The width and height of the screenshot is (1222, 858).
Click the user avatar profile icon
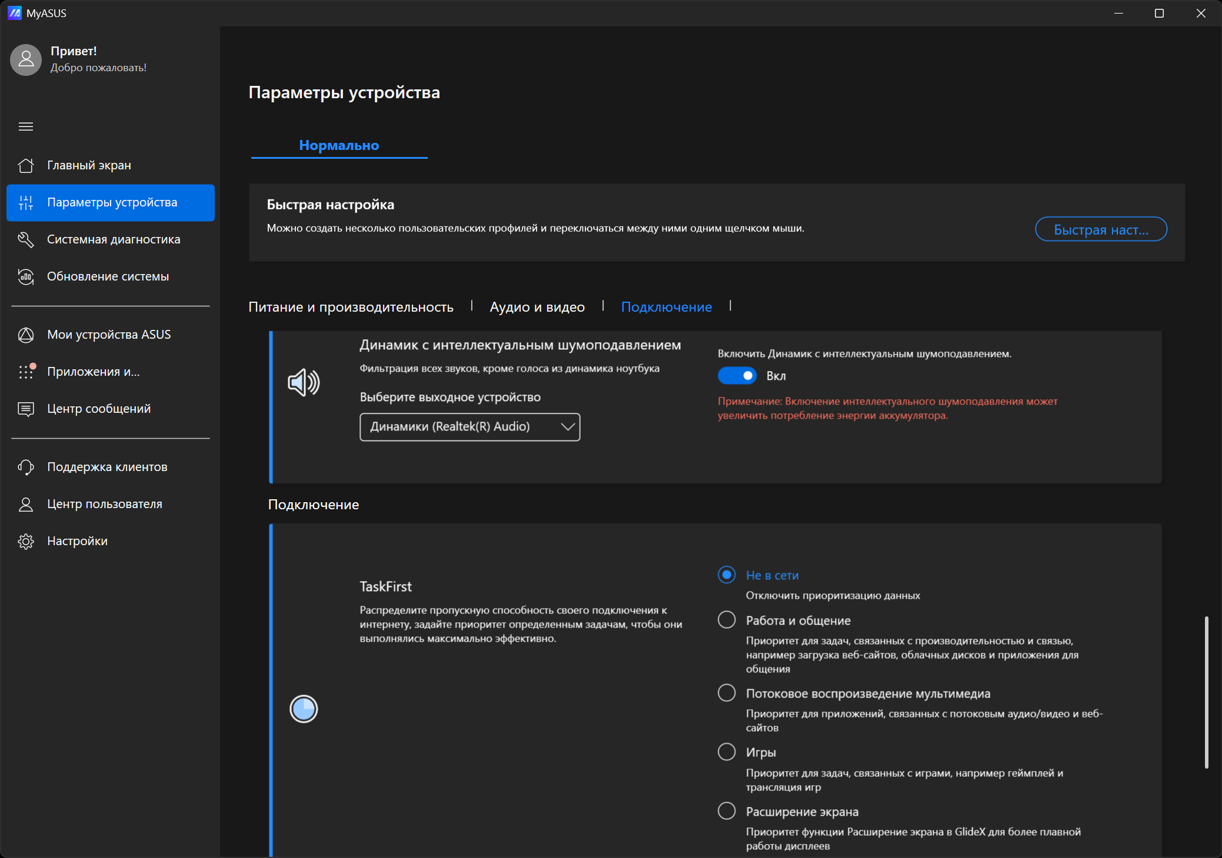click(x=26, y=59)
